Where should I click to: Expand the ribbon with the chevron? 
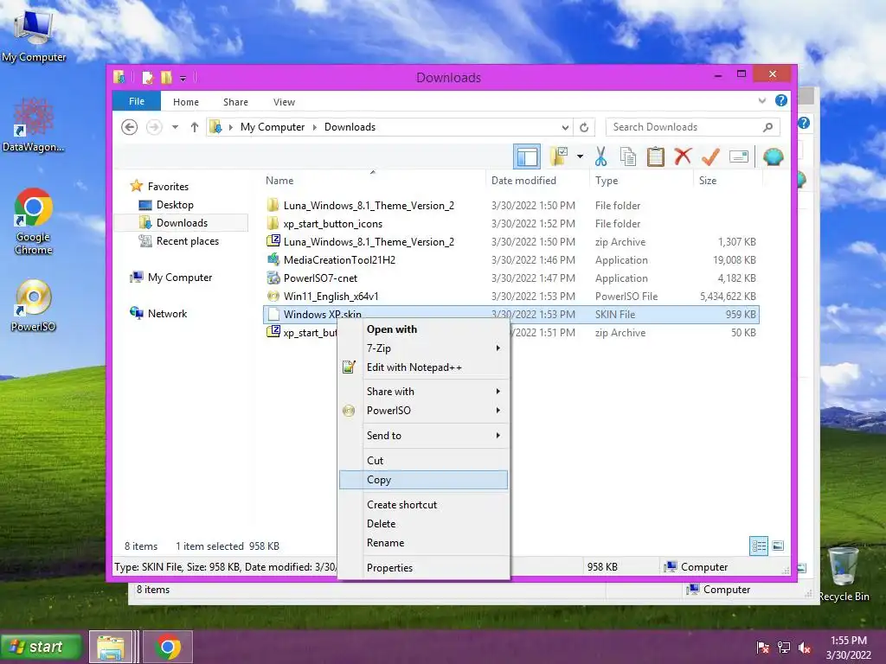point(761,101)
